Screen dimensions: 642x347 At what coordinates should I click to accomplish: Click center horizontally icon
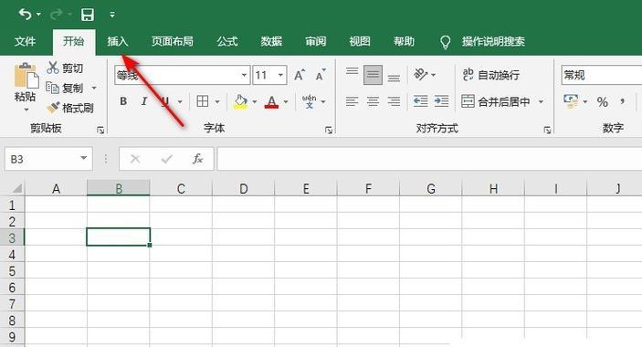(373, 101)
